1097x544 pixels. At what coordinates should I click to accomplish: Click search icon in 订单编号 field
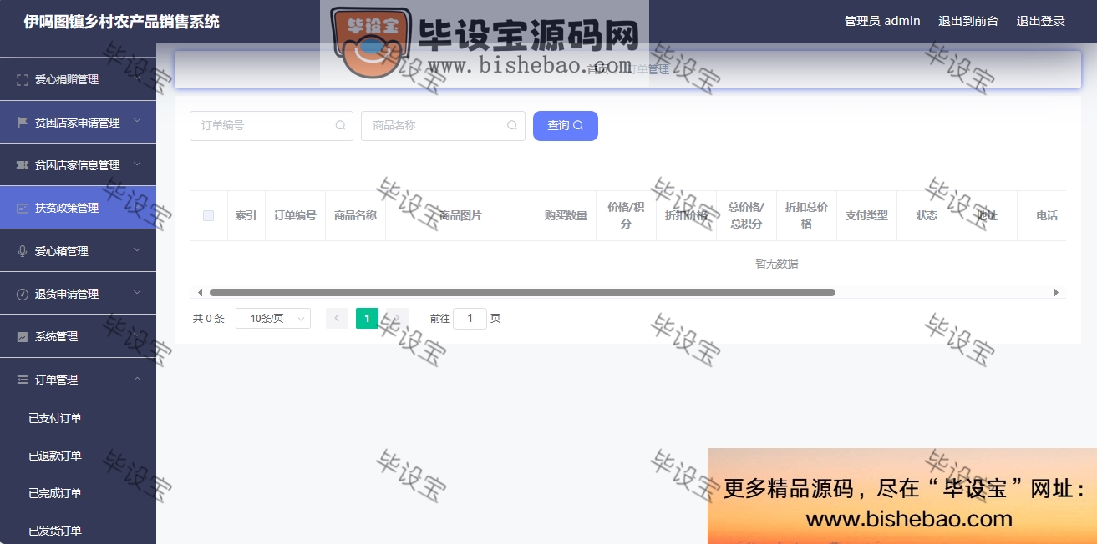click(x=340, y=126)
